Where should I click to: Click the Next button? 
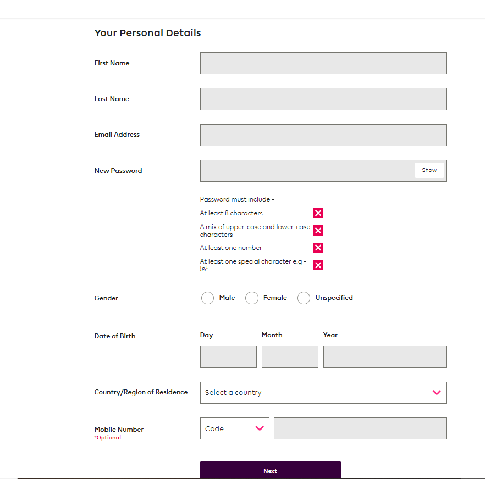tap(270, 470)
